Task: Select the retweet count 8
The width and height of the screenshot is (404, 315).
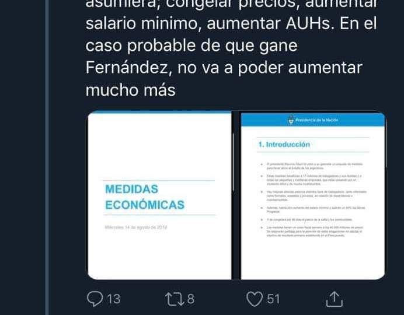Action: tap(191, 299)
